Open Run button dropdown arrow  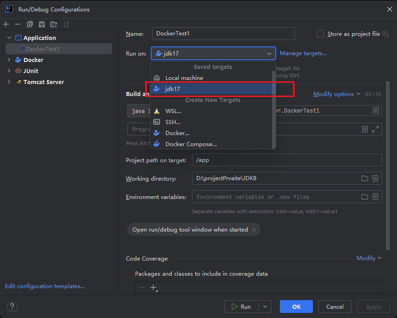coord(265,307)
